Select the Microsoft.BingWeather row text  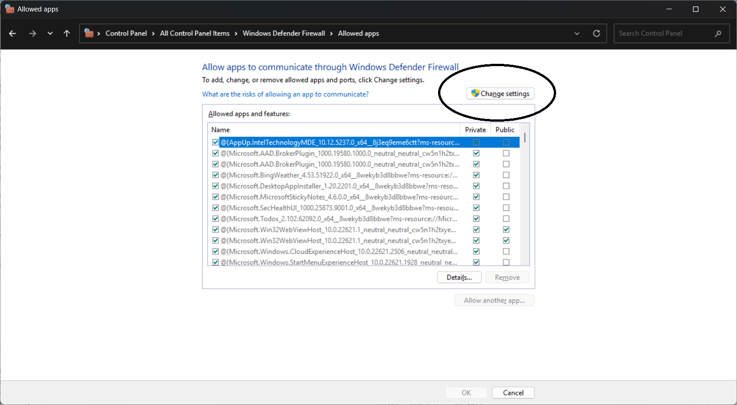(339, 175)
